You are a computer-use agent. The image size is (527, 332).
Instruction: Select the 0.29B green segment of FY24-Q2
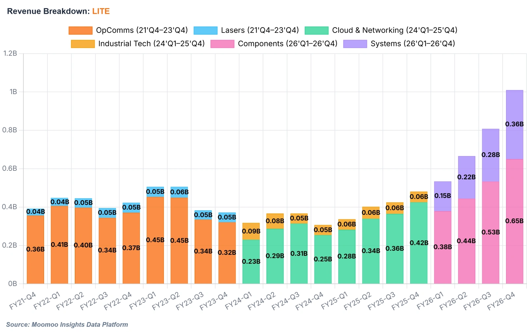click(275, 256)
